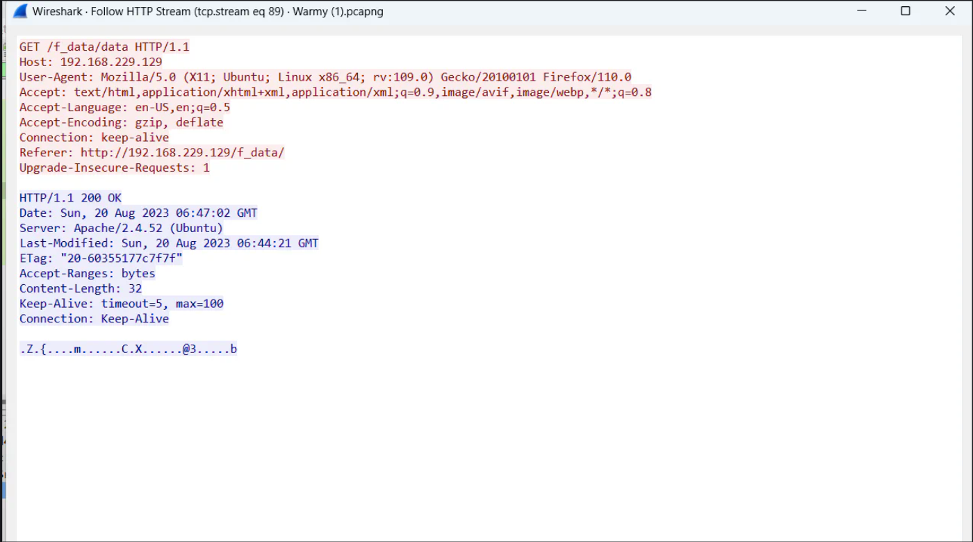Minimize the Follow HTTP Stream window
The image size is (973, 542).
click(861, 11)
